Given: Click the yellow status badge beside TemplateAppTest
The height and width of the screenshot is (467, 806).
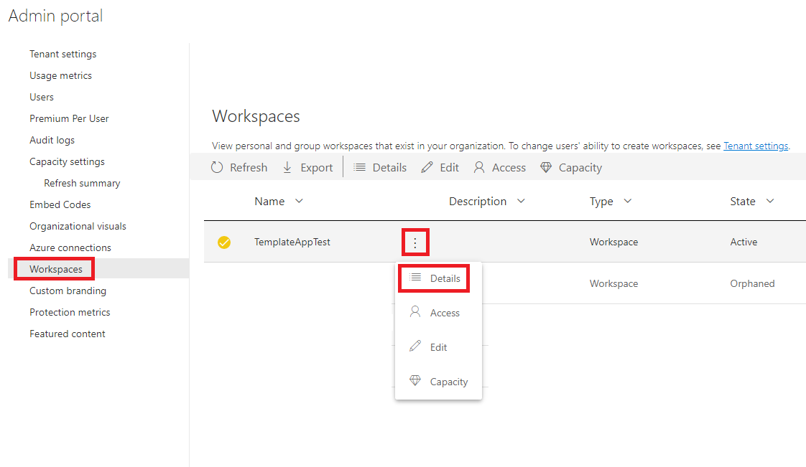Looking at the screenshot, I should tap(224, 242).
